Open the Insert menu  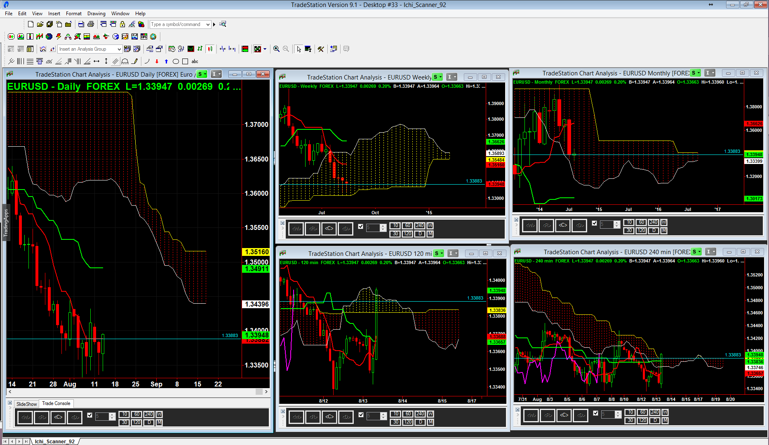point(54,14)
